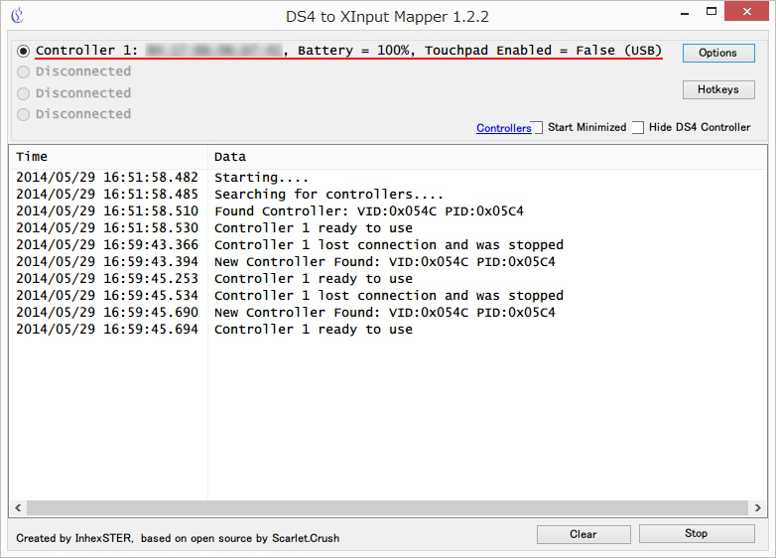776x558 pixels.
Task: Click the timestamp 2014/05/29 16:51:58.482
Action: click(x=107, y=178)
